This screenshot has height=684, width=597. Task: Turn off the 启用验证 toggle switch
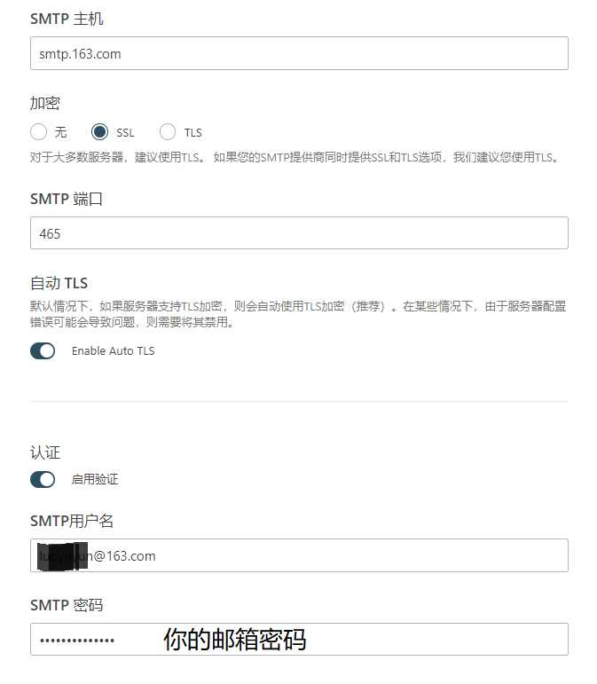(43, 479)
